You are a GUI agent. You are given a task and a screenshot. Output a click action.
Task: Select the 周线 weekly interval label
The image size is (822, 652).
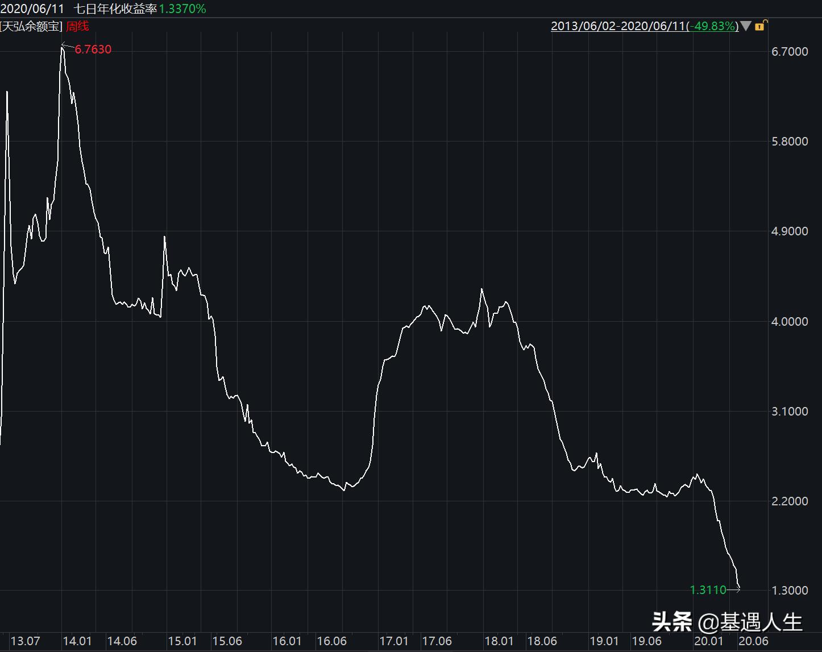pyautogui.click(x=77, y=26)
